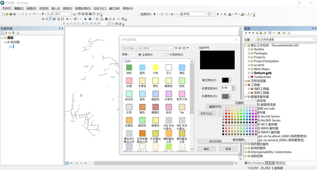Toggle italic text in Draw toolbar

(221, 14)
